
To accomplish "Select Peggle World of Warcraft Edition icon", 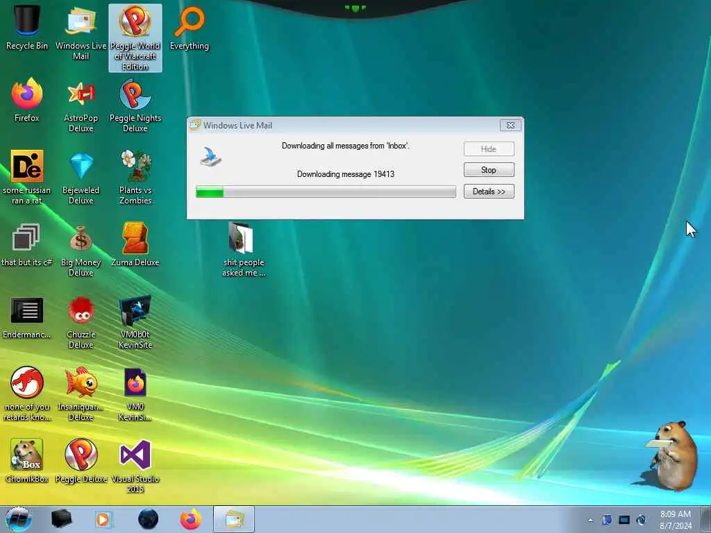I will click(x=135, y=38).
